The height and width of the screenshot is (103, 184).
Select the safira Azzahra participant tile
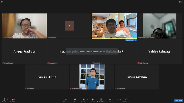click(x=137, y=77)
